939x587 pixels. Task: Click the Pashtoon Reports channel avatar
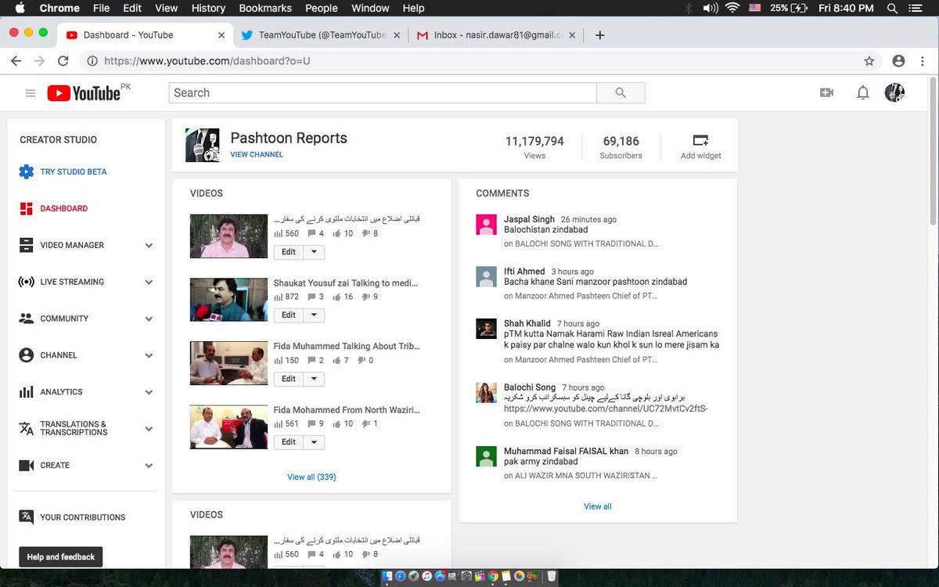point(202,146)
